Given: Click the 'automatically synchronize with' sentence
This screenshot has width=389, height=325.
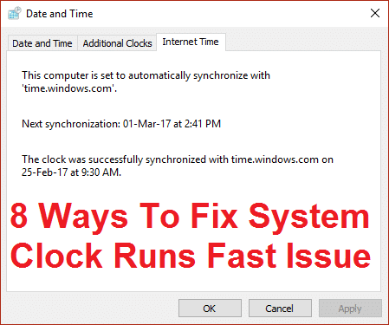Looking at the screenshot, I should (x=146, y=75).
